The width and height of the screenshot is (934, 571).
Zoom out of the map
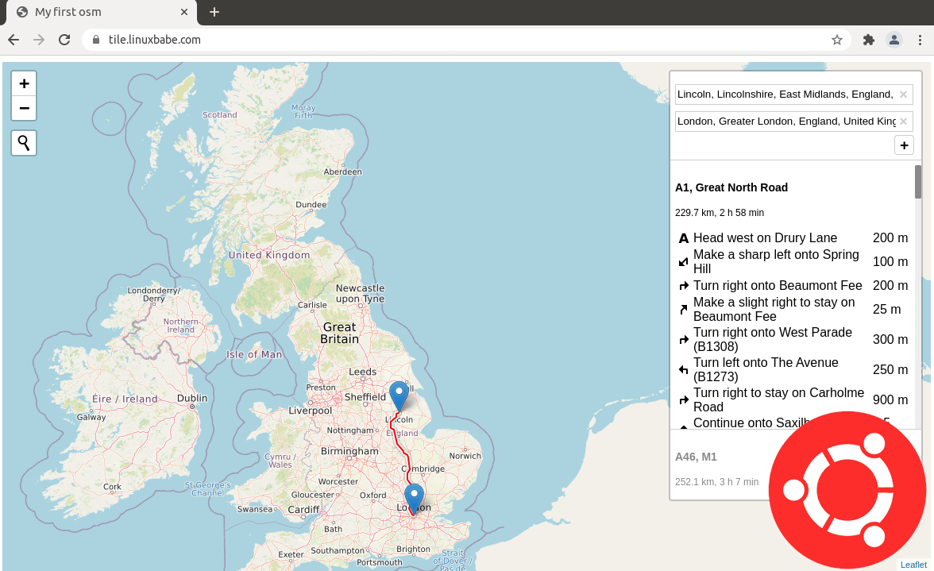(x=24, y=108)
